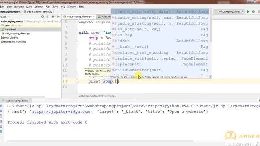Image resolution: width=260 pixels, height=146 pixels.
Task: Open the Code menu
Action: [x=29, y=6]
